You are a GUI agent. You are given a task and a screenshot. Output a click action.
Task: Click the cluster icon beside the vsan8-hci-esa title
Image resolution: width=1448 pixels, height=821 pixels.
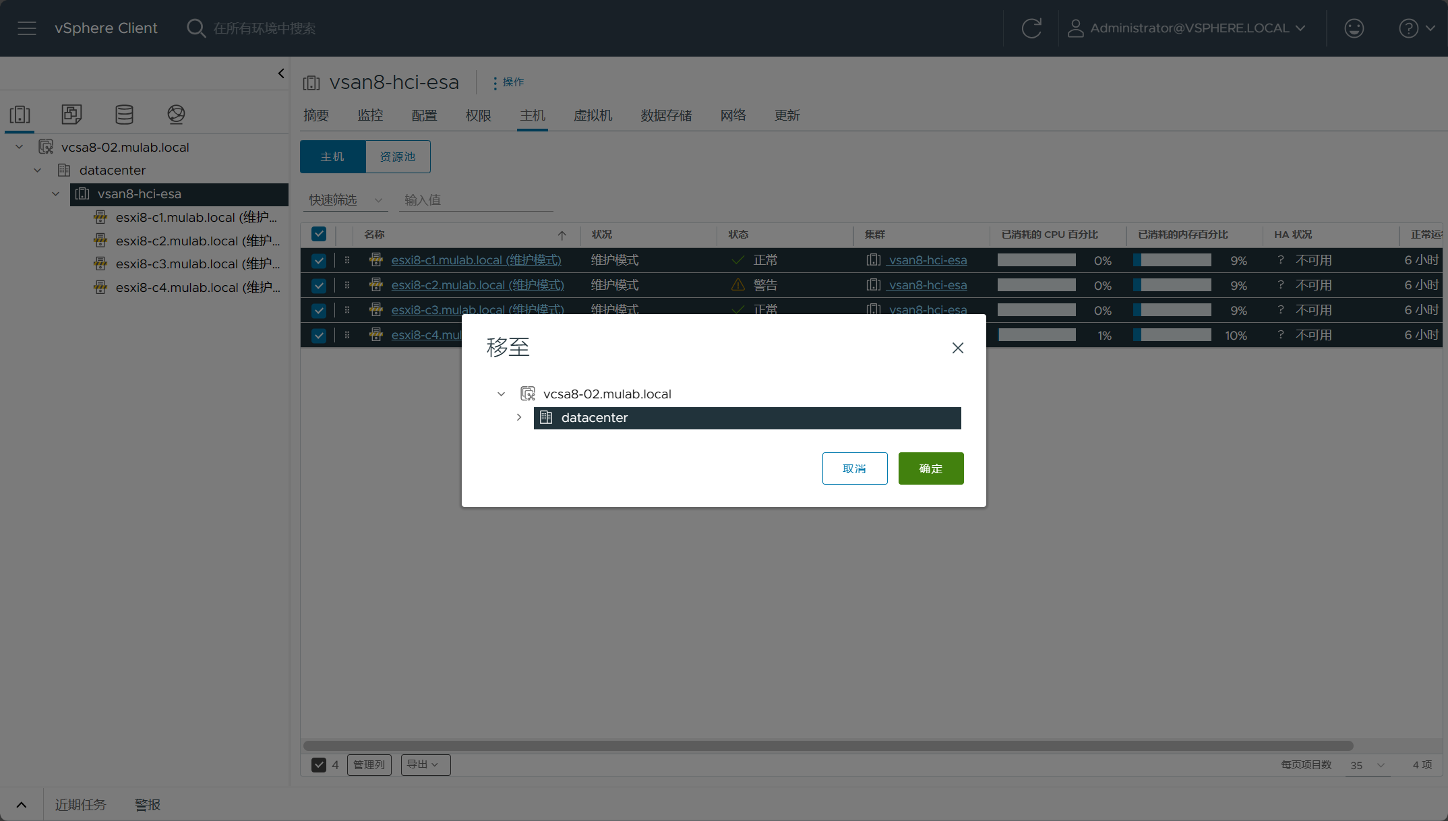coord(311,82)
